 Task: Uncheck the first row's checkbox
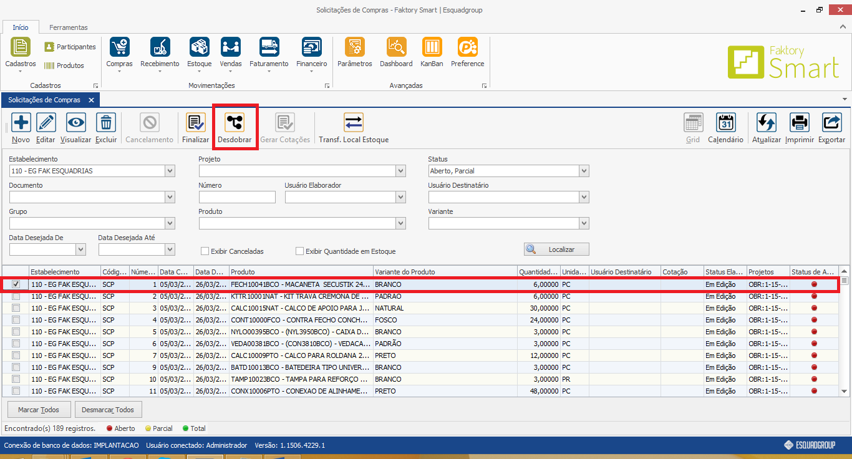pyautogui.click(x=16, y=284)
